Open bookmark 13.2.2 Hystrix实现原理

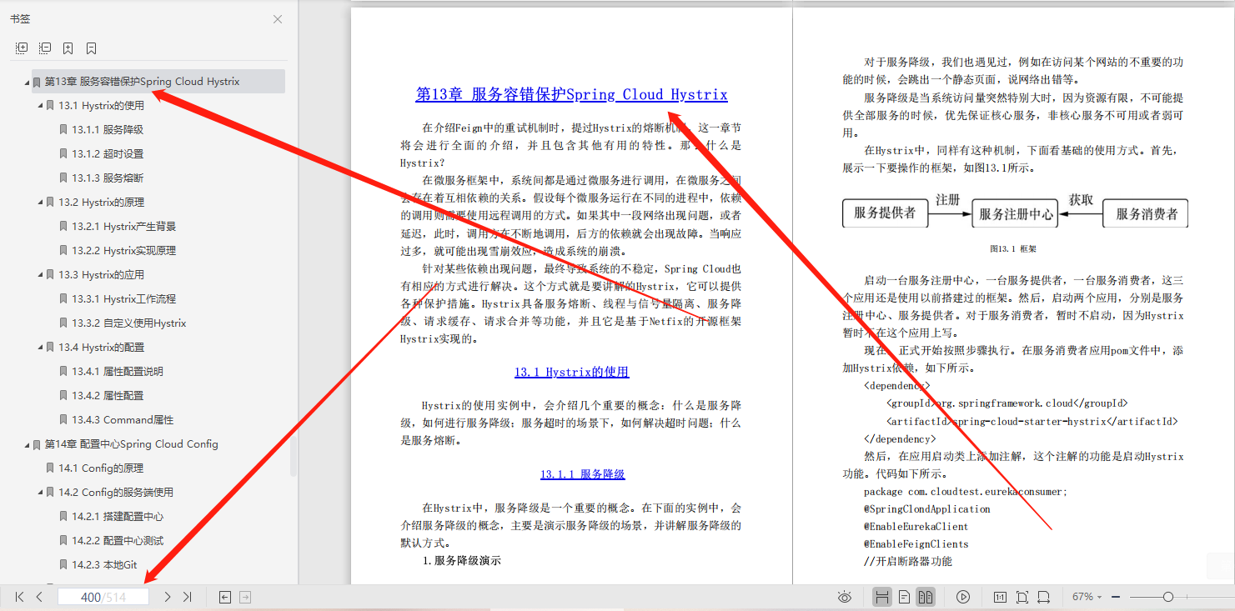coord(123,251)
